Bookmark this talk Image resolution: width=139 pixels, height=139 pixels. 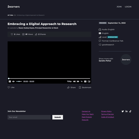[x=85, y=87]
